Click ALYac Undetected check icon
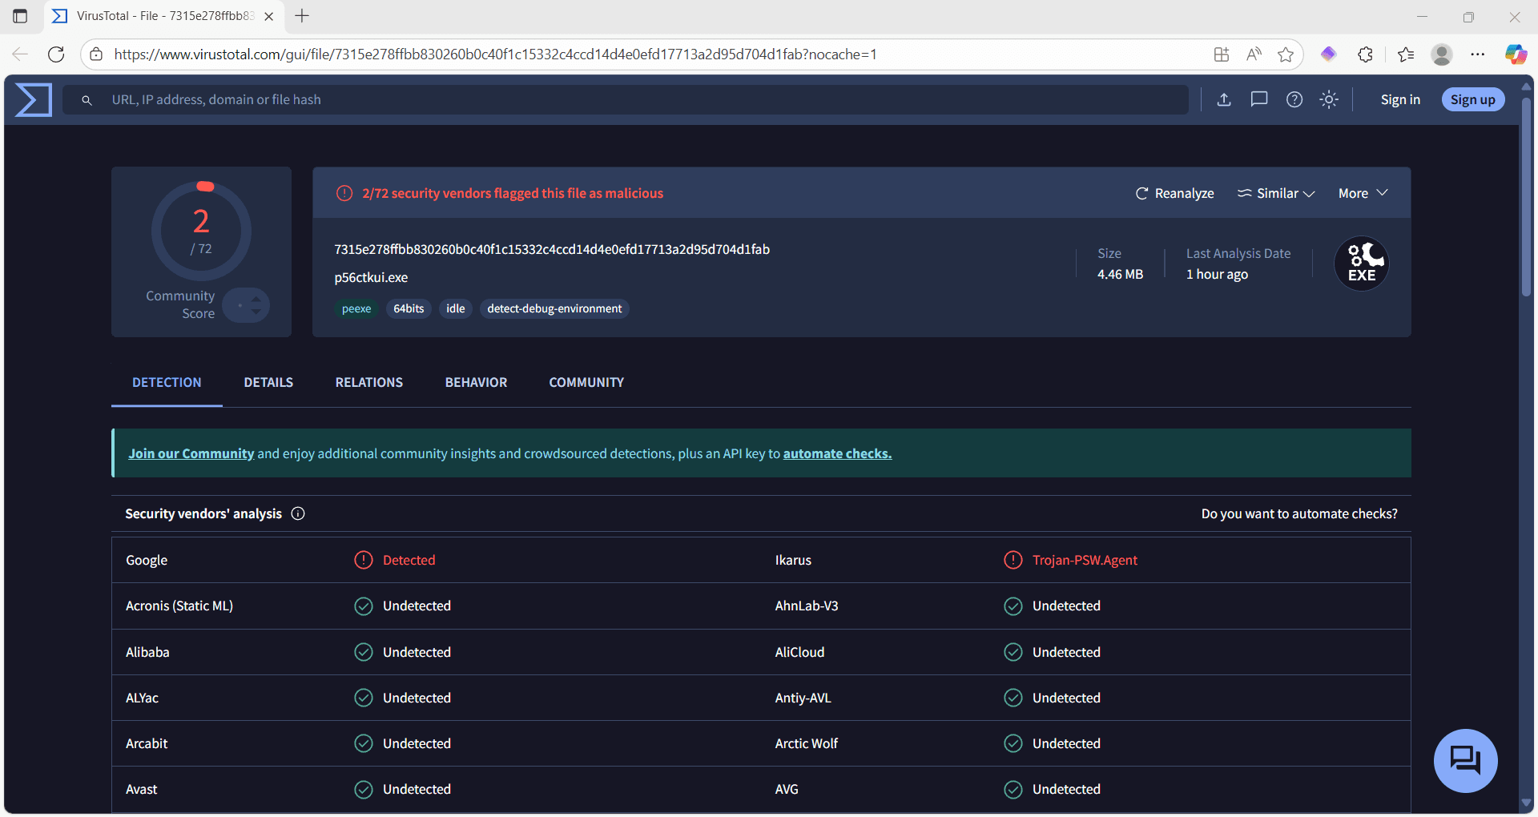1538x817 pixels. [364, 698]
